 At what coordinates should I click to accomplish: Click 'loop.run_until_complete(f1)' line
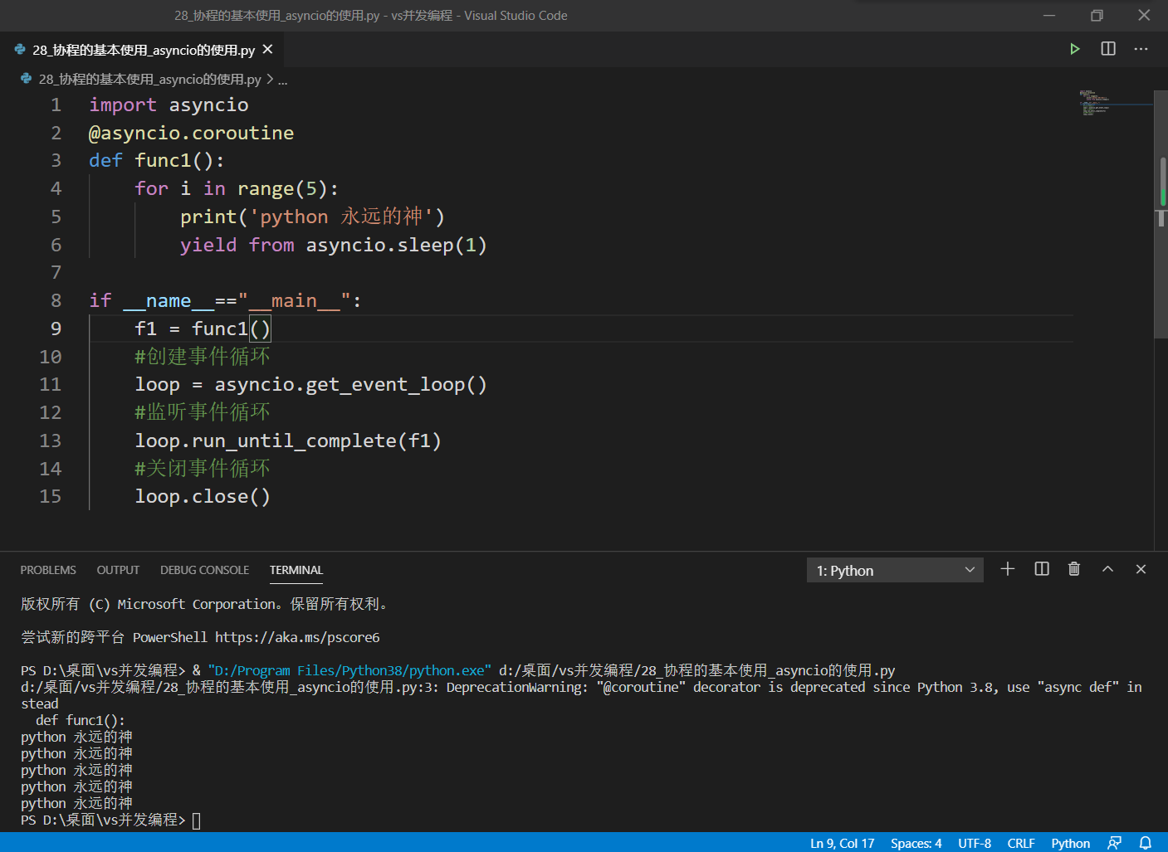(287, 441)
